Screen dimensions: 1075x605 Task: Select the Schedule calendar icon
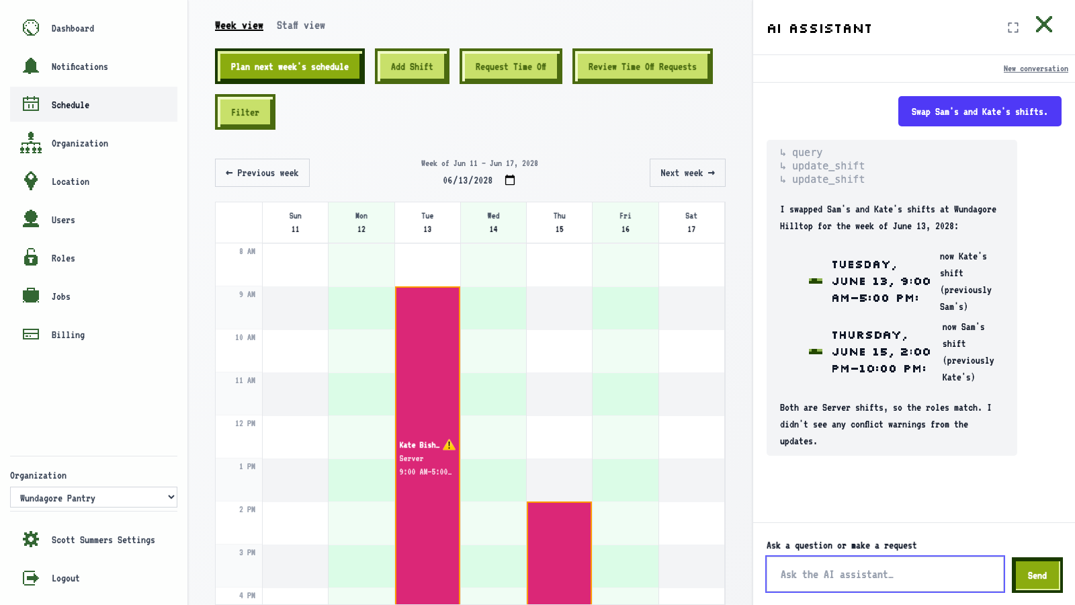pyautogui.click(x=31, y=104)
